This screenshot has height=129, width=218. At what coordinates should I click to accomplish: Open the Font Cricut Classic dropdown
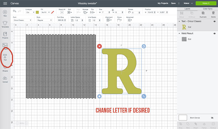(22, 20)
